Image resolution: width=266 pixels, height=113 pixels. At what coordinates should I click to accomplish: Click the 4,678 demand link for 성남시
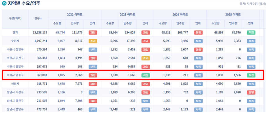(61, 84)
